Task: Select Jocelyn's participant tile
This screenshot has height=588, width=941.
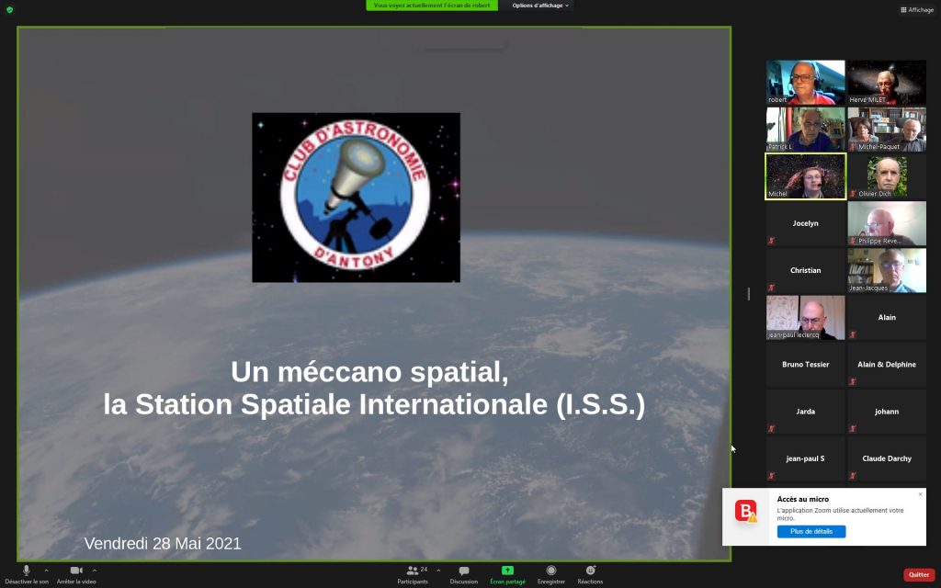Action: [x=805, y=223]
